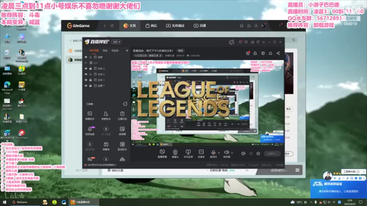Expand microphone options arrow
Viewport: 367px width, 206px height.
(219, 153)
